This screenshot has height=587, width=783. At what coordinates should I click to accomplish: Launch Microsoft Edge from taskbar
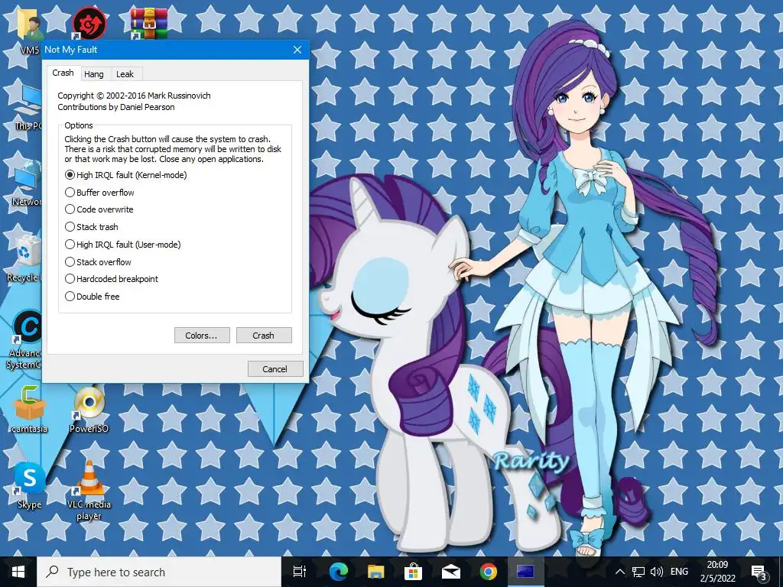pyautogui.click(x=339, y=572)
